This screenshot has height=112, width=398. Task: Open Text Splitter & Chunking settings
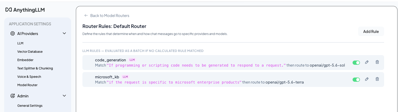(x=35, y=68)
